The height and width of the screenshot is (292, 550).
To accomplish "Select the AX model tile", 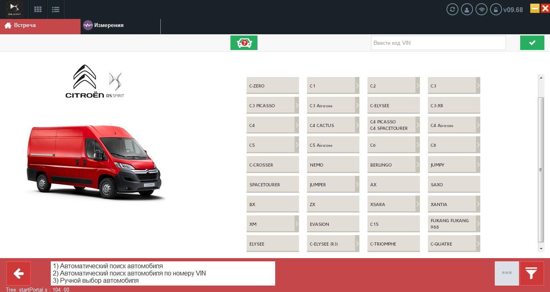I will tap(394, 184).
